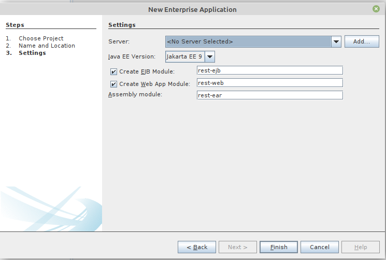This screenshot has height=260, width=386.
Task: Click the rest-ear assembly module field
Action: (x=269, y=95)
